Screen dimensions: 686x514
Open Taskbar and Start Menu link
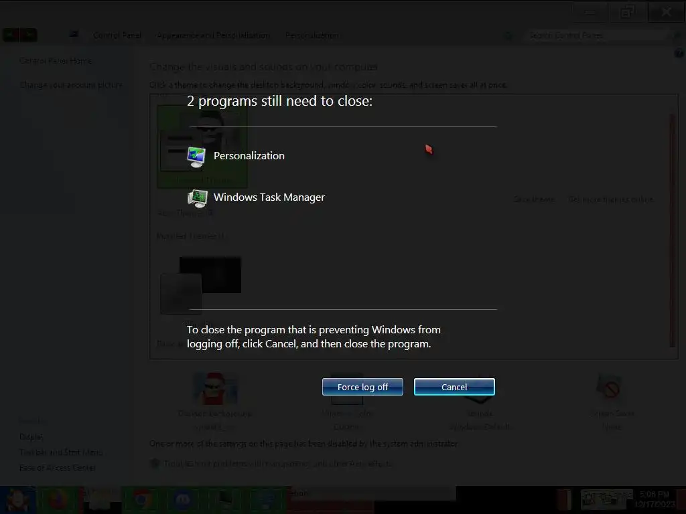tap(61, 452)
